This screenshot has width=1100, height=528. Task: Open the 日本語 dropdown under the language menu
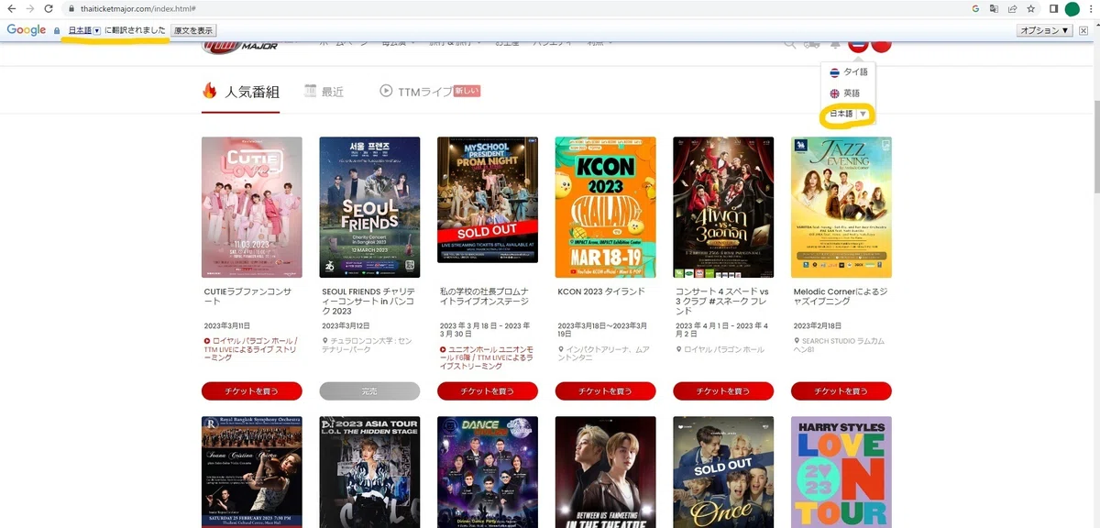(848, 114)
